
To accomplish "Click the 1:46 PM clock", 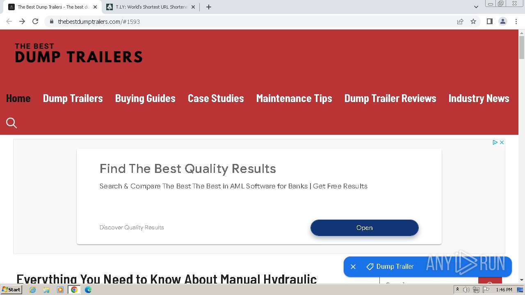I will (504, 290).
